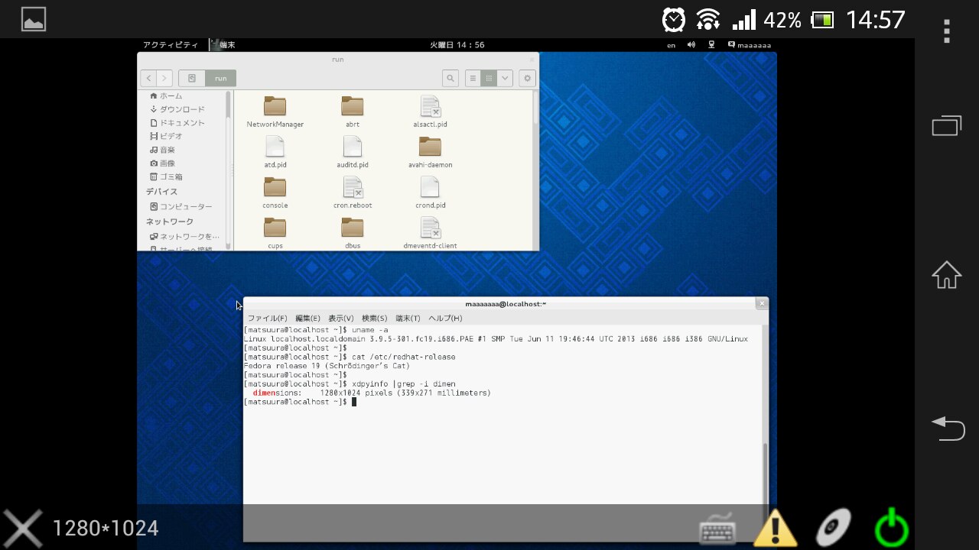
Task: Tap the yellow warning triangle icon
Action: coord(775,529)
